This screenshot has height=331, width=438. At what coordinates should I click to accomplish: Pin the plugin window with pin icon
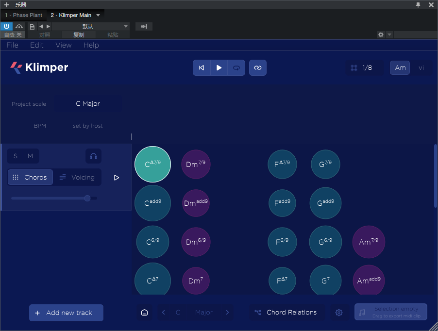coord(418,5)
